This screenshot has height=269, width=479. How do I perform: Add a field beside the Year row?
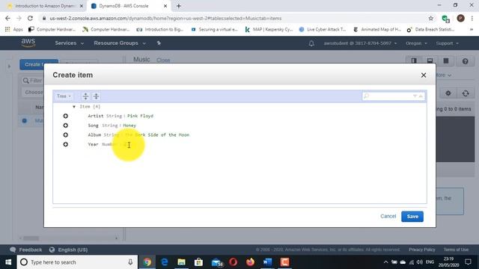(66, 144)
